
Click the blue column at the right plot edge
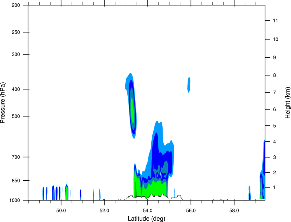[263, 169]
